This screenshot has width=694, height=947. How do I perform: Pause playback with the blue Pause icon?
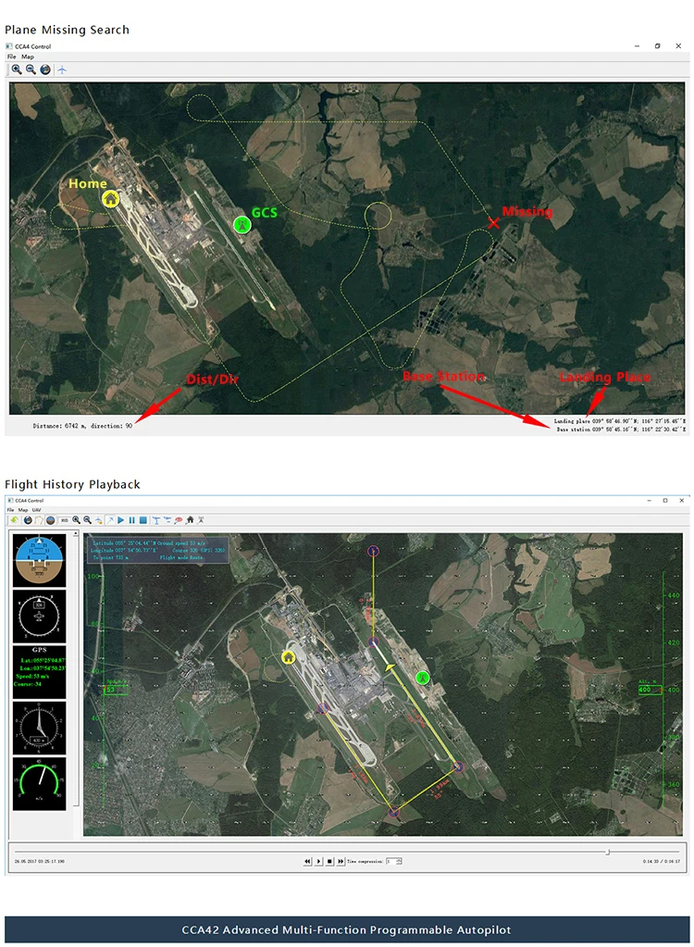coord(131,520)
